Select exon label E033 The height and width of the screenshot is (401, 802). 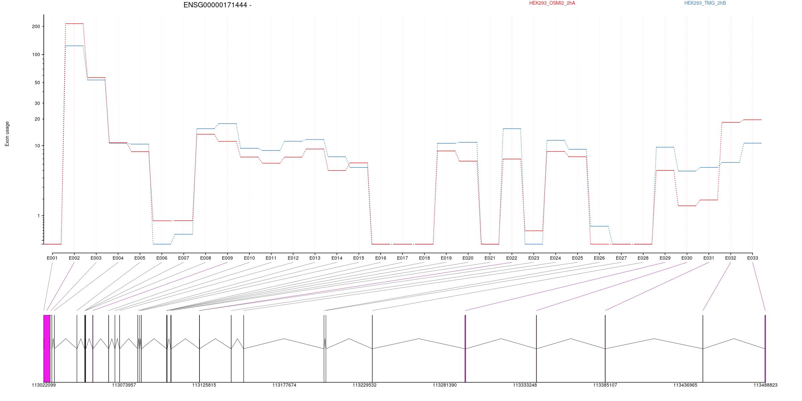coord(753,258)
